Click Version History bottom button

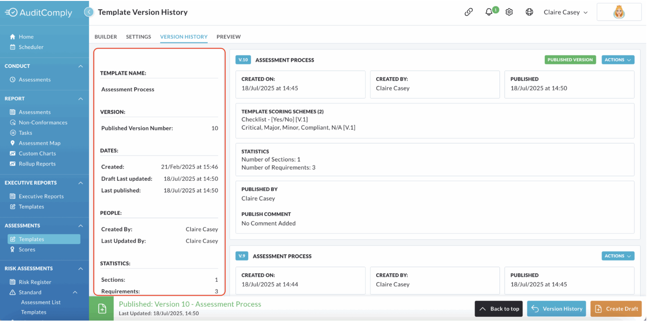click(x=557, y=309)
